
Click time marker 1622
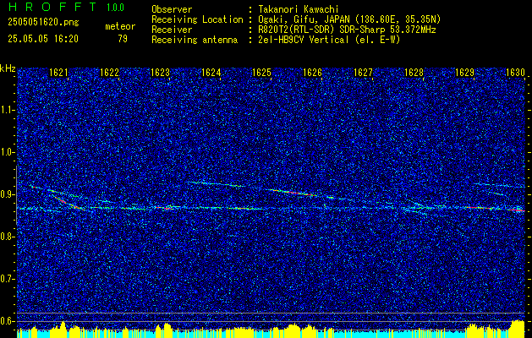click(x=110, y=72)
